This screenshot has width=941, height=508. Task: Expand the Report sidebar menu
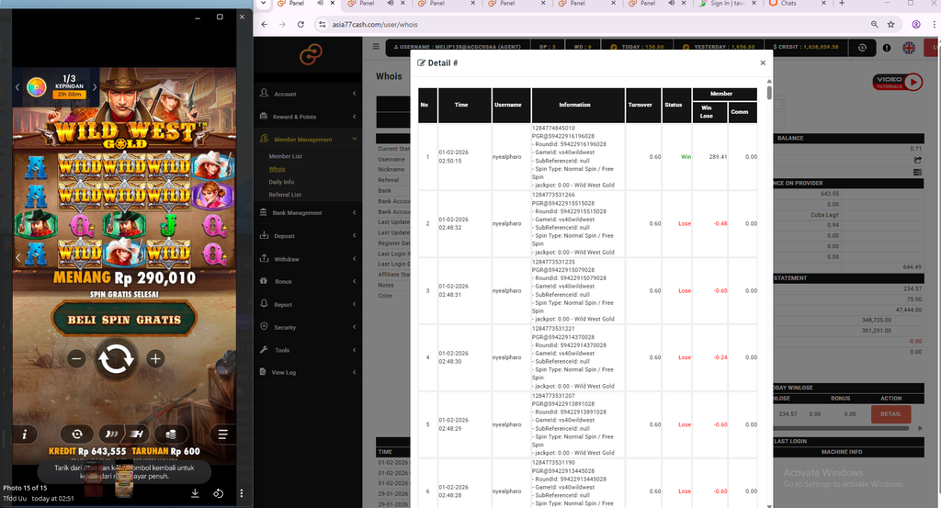(x=308, y=305)
